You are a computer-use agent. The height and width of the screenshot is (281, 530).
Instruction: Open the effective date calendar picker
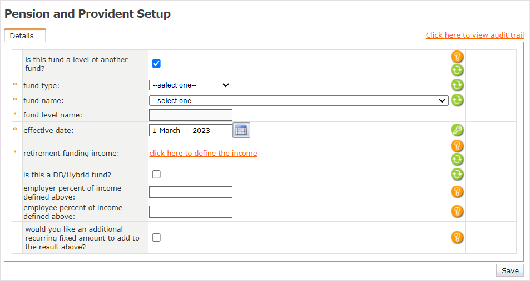click(x=241, y=130)
